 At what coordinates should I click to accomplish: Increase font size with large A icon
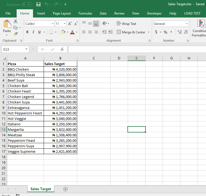[x=70, y=24]
